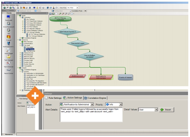
Task: Select Tag TE Node with Source IP
Action: [35, 85]
